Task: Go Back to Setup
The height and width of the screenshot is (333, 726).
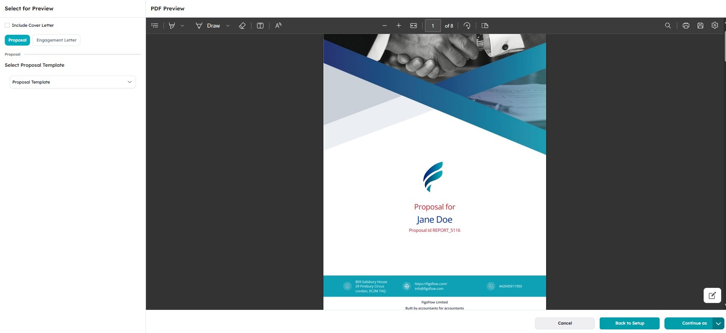Action: pyautogui.click(x=630, y=323)
